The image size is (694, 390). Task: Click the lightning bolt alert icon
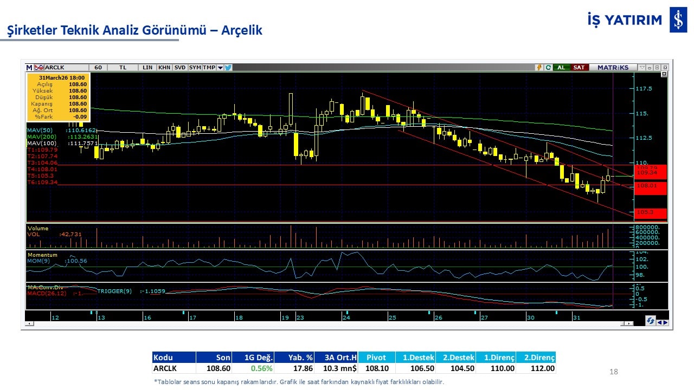[x=539, y=68]
